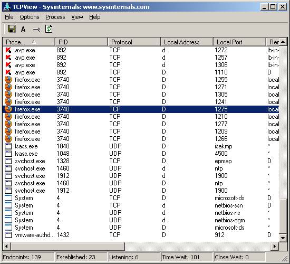This screenshot has height=264, width=290.
Task: Sort by the Protocol column header
Action: tap(134, 42)
